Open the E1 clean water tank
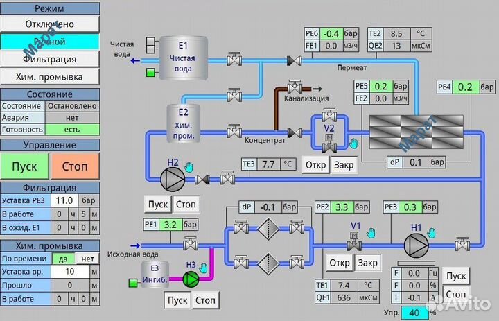499x321 pixels. (x=184, y=58)
